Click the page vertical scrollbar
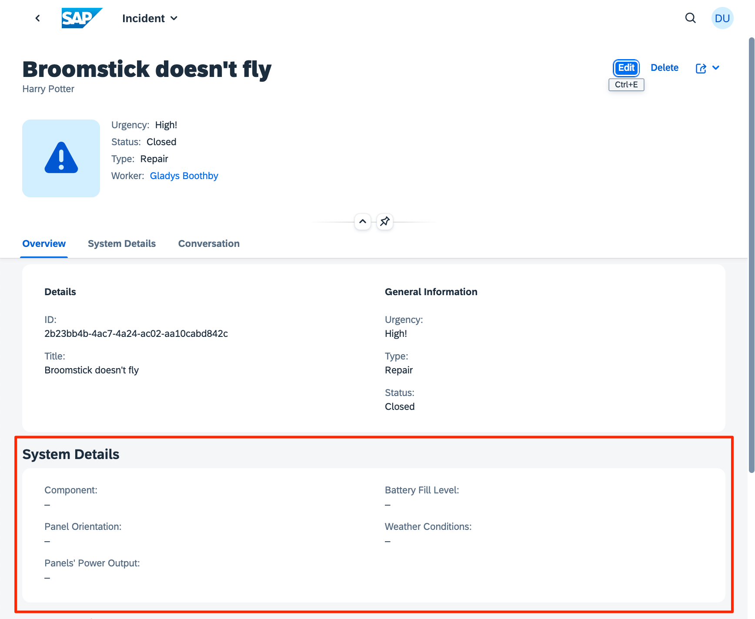The width and height of the screenshot is (755, 619). 752,255
